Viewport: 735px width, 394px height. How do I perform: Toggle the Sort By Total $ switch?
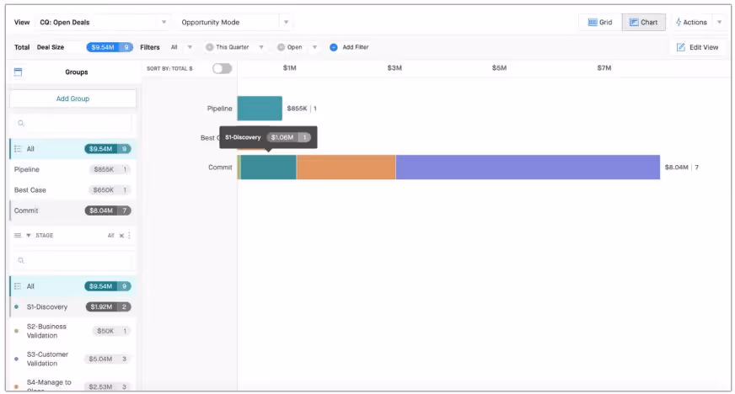[223, 68]
